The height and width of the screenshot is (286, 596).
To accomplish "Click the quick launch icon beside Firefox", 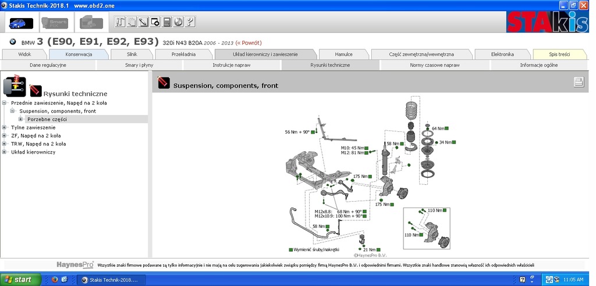I will pos(64,280).
